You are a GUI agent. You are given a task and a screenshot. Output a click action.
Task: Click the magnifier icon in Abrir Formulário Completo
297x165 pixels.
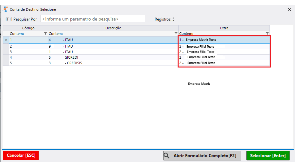click(166, 155)
